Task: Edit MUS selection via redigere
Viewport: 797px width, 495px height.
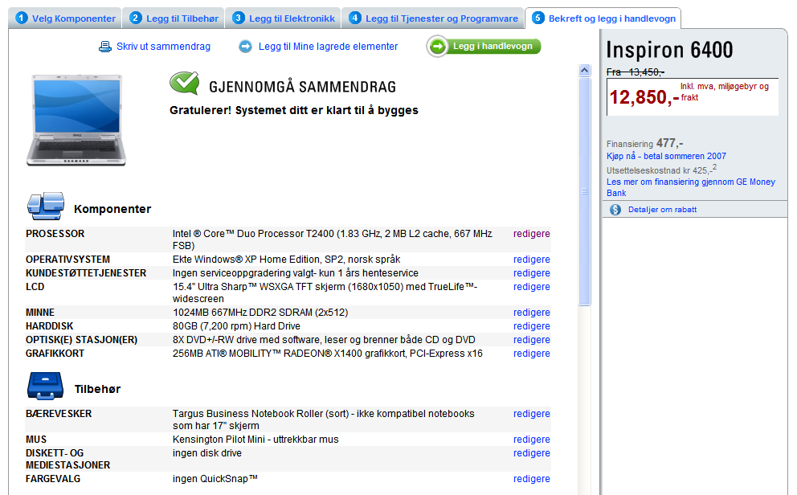Action: click(531, 440)
